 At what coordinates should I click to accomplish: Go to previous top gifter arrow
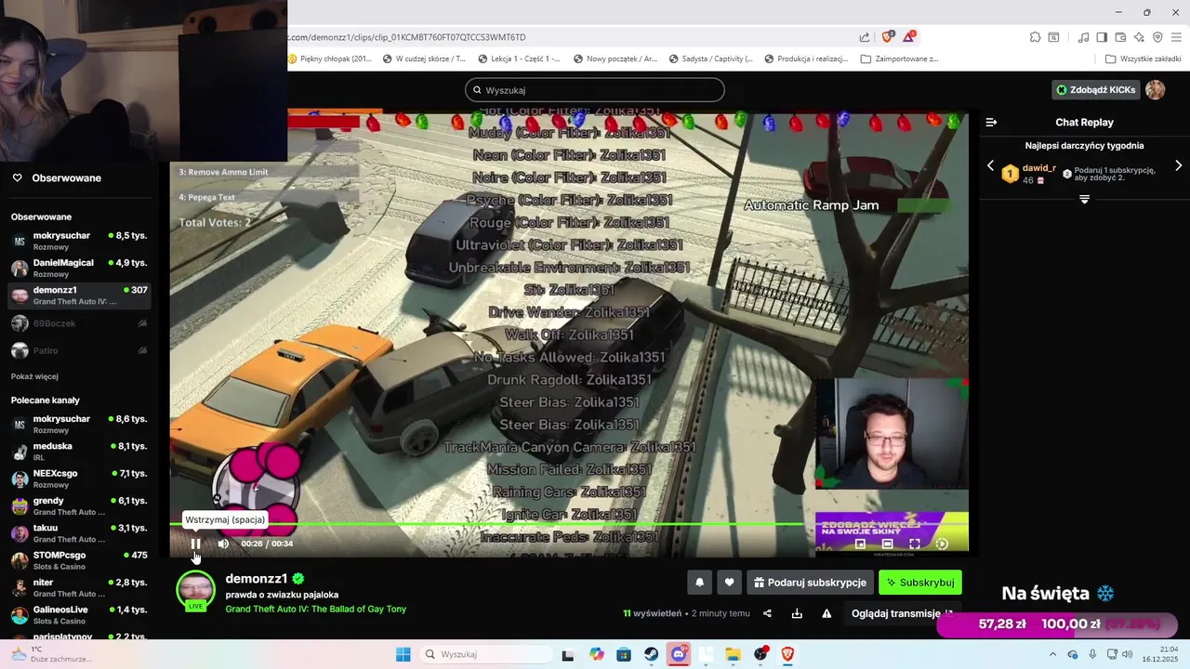pos(990,165)
